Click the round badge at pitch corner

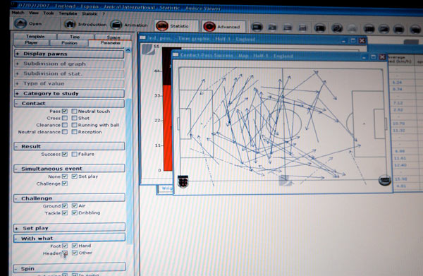coord(385,180)
